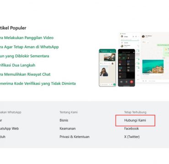Go to the Keamanan footer link
Viewport: 169px width, 164px height.
coord(68,128)
